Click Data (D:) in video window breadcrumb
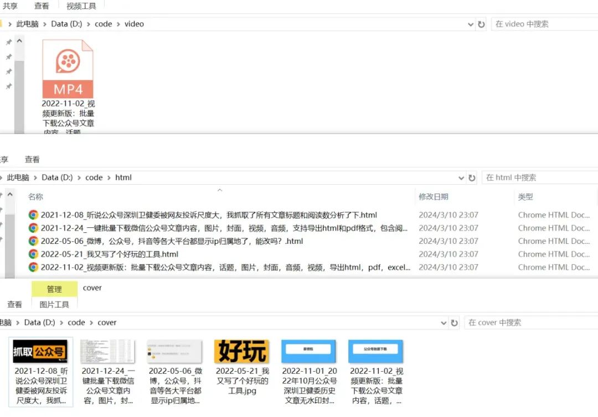 [x=66, y=24]
